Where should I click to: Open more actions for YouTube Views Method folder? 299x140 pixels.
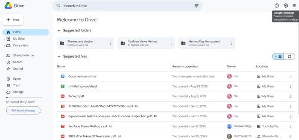171,43
